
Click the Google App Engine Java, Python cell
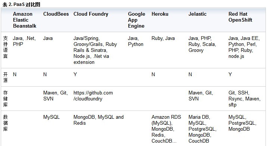(136, 41)
